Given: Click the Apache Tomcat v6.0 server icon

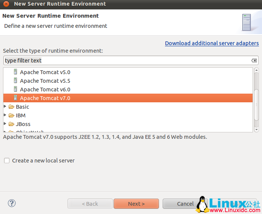Looking at the screenshot, I should coord(15,89).
